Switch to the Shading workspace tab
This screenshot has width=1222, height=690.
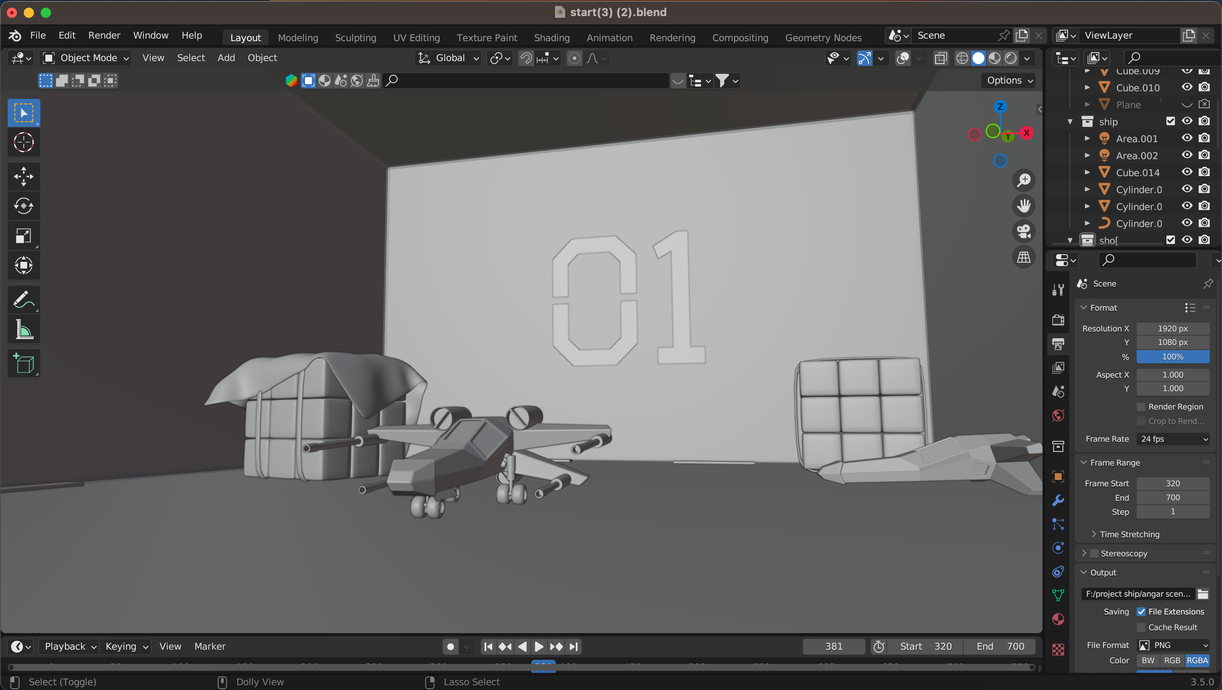tap(551, 37)
